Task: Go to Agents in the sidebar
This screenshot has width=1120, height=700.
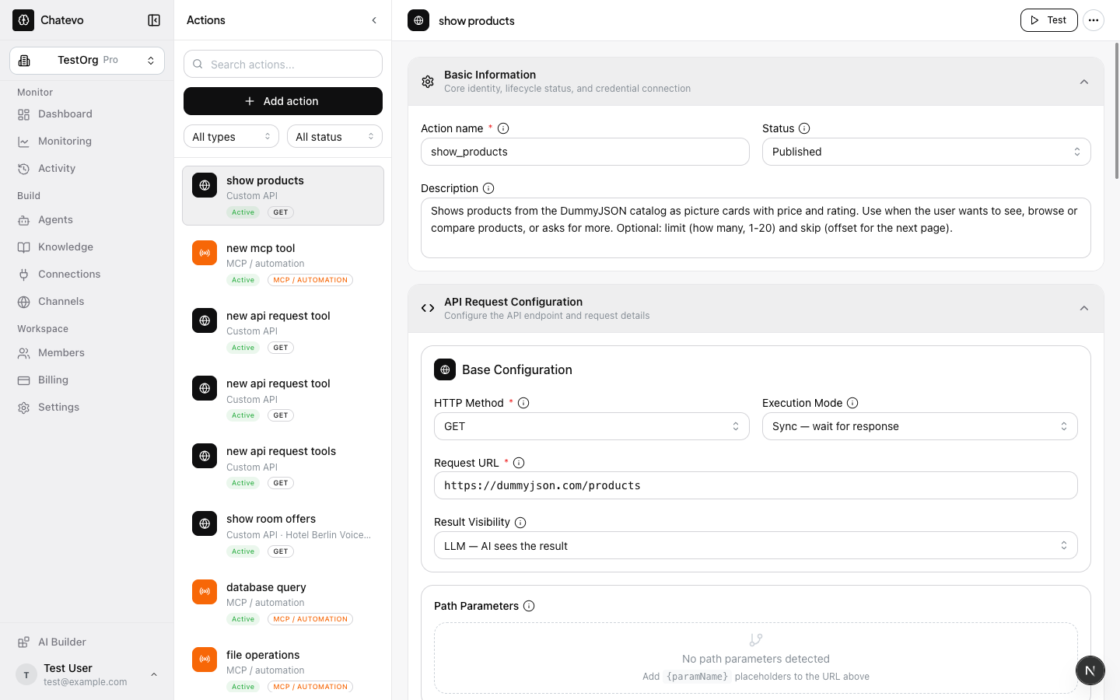Action: [x=55, y=220]
